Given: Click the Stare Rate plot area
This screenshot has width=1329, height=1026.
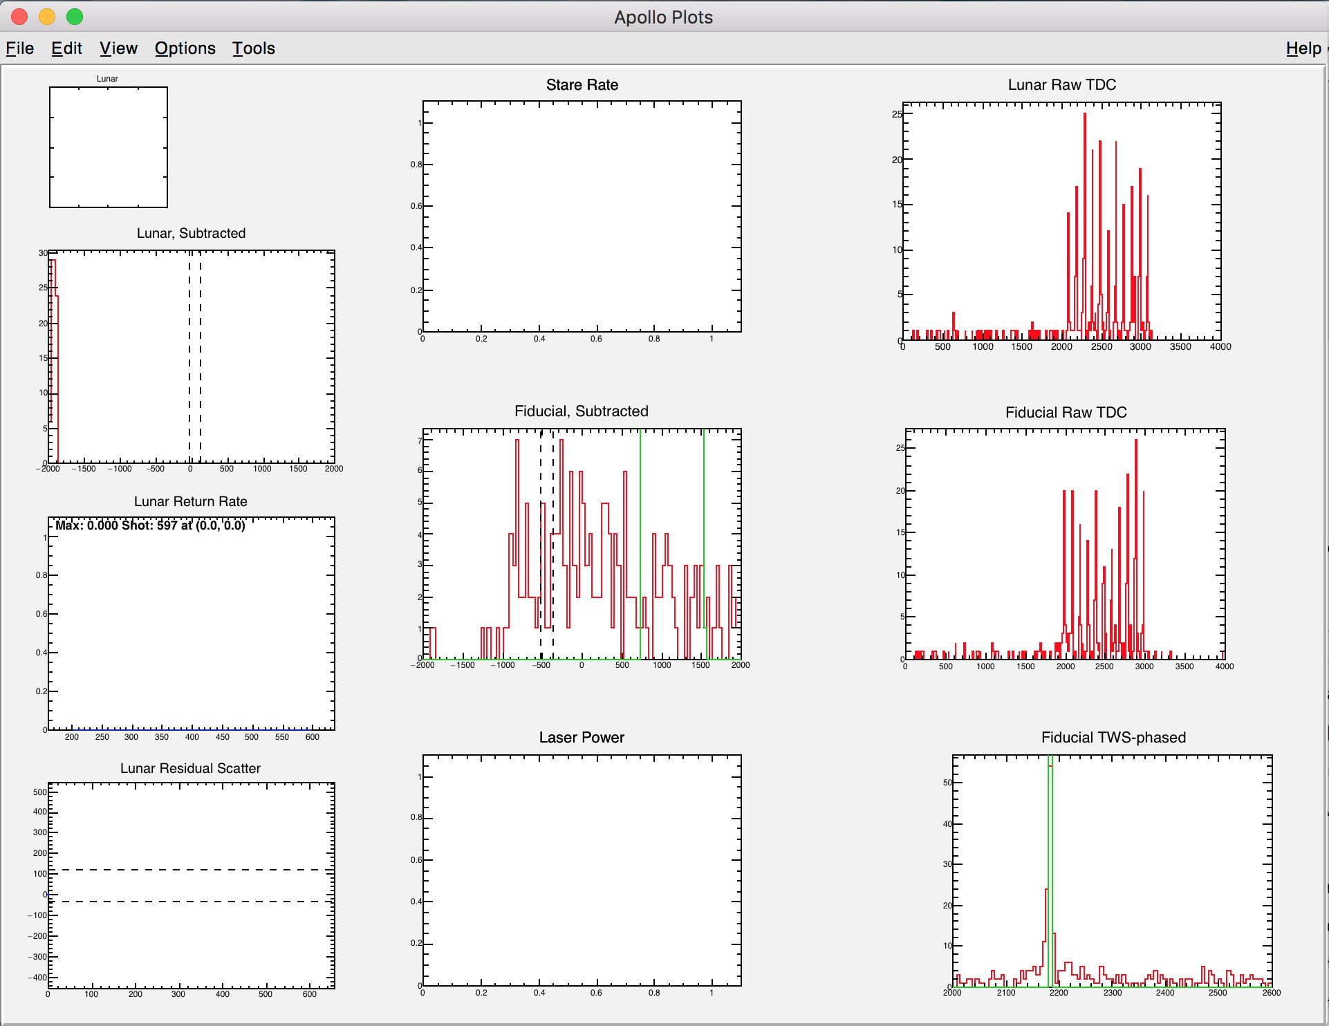Looking at the screenshot, I should tap(582, 216).
